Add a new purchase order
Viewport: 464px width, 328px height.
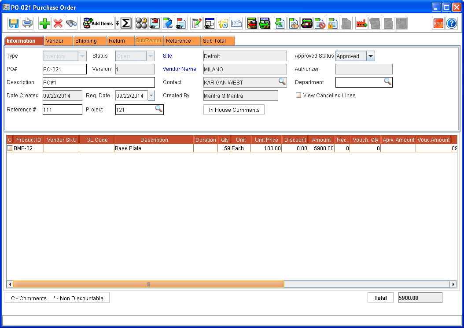click(44, 23)
